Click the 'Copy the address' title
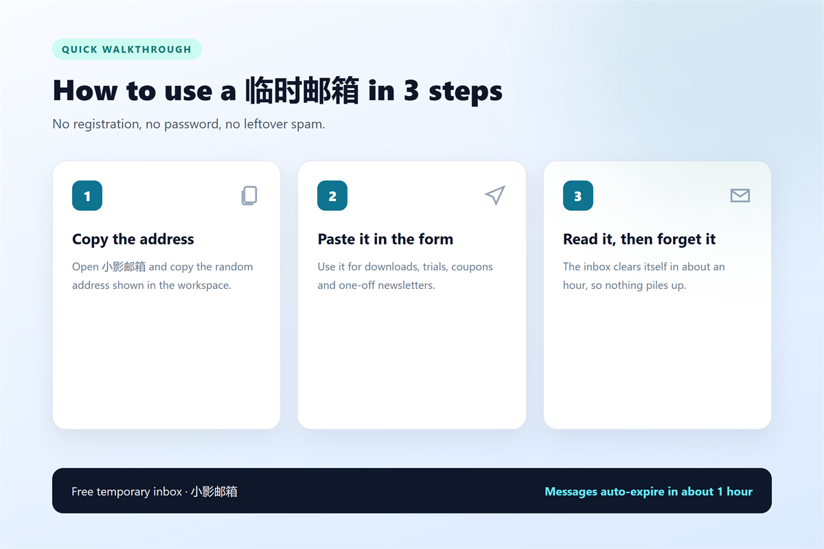The width and height of the screenshot is (824, 549). coord(133,239)
